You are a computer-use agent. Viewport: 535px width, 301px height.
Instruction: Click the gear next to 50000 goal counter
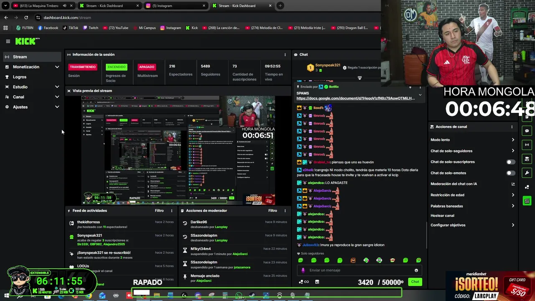402,282
